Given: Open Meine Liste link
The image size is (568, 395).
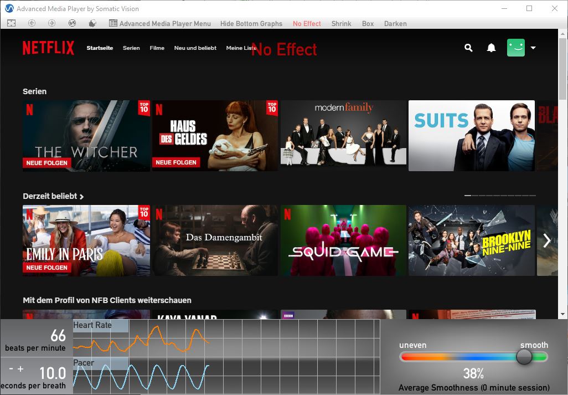Looking at the screenshot, I should click(x=241, y=48).
